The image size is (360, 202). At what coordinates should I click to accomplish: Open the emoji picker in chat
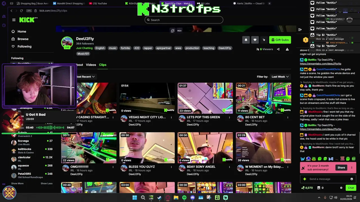click(x=352, y=179)
